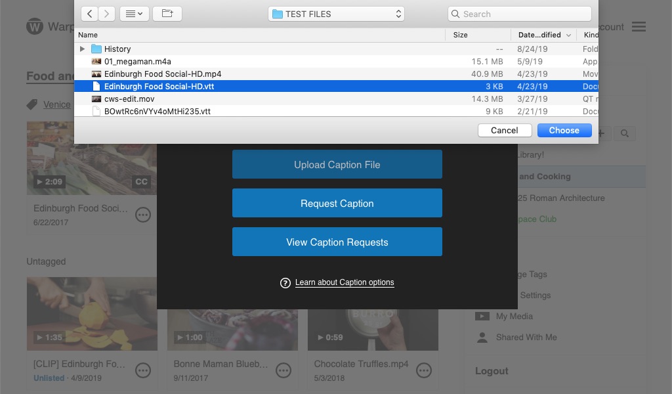672x394 pixels.
Task: Open Shared With Me in sidebar
Action: pyautogui.click(x=526, y=338)
